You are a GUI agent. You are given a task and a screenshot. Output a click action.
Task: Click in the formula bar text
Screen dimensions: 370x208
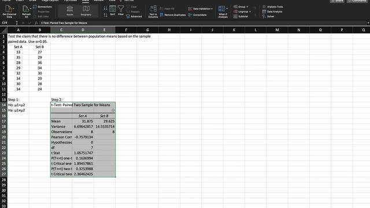[x=64, y=23]
